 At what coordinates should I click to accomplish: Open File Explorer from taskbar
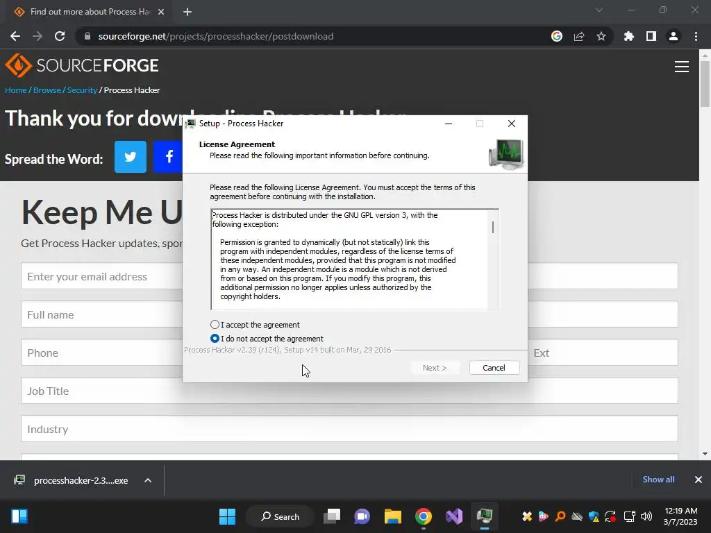[x=393, y=516]
